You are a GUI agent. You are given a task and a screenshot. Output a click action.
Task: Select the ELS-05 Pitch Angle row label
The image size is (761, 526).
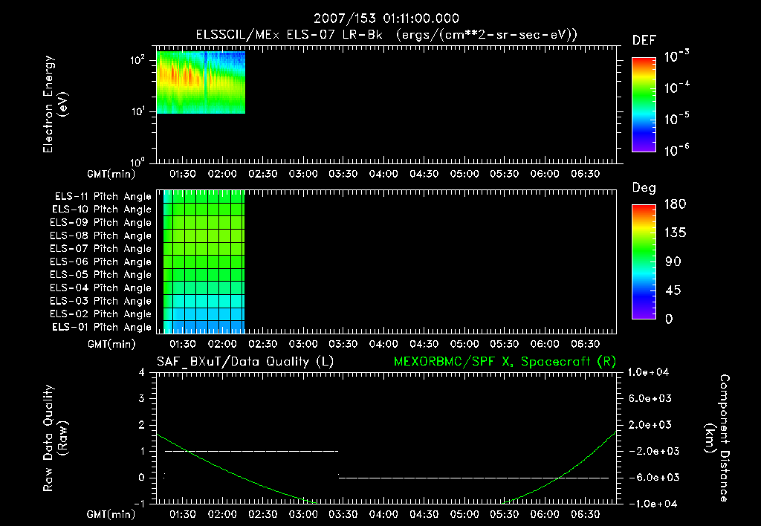(x=100, y=275)
